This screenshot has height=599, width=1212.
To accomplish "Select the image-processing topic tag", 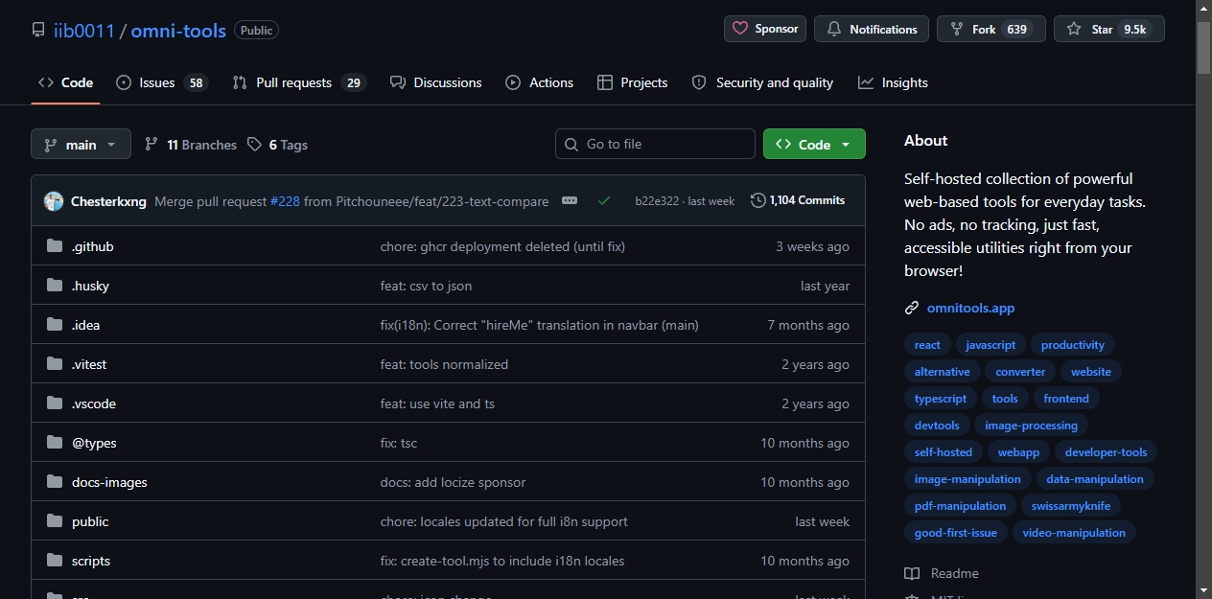I will pyautogui.click(x=1031, y=426).
